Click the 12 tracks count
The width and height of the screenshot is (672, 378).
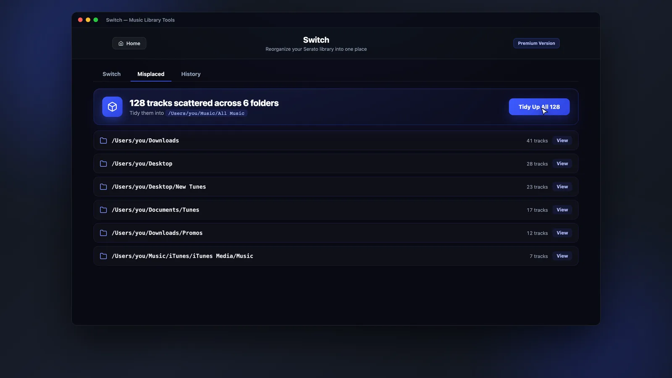click(537, 233)
